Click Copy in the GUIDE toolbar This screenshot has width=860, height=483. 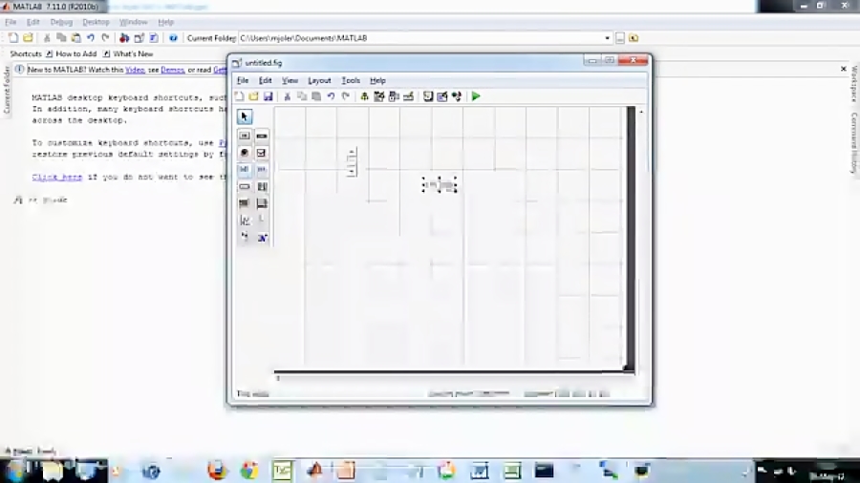(302, 96)
